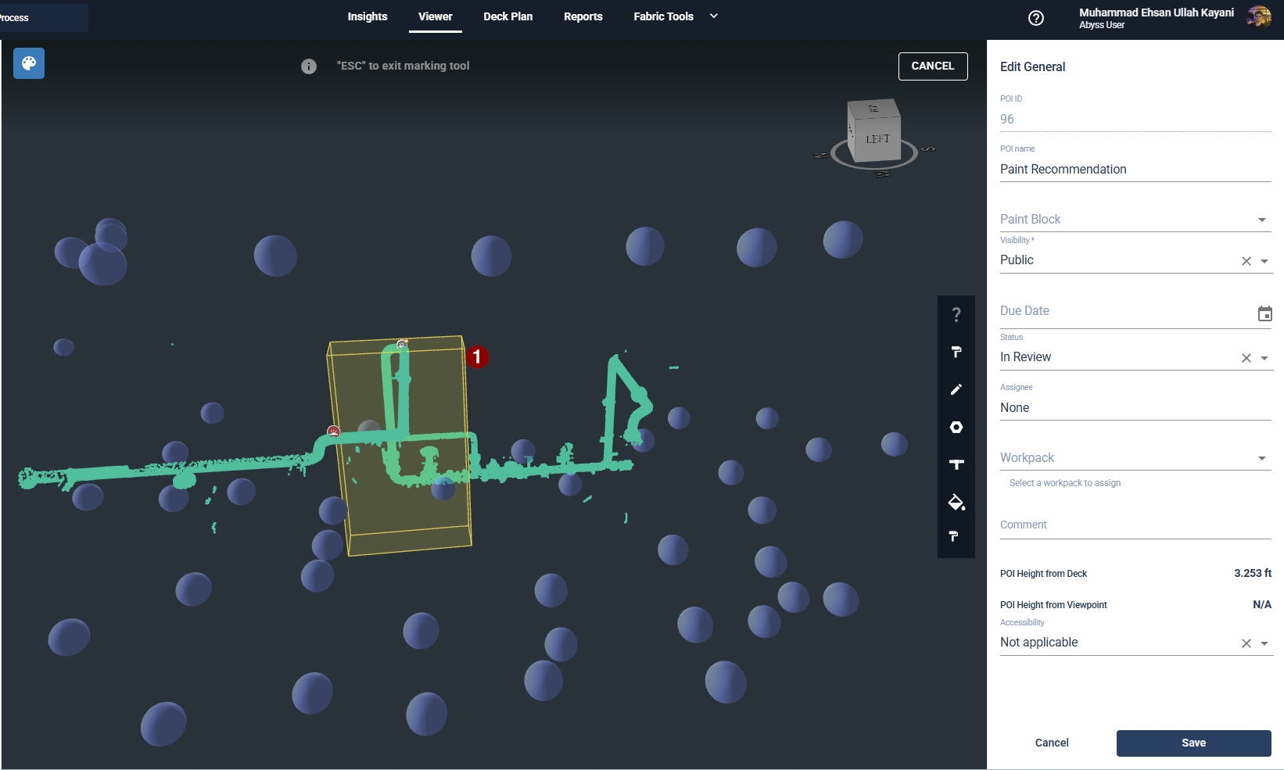Clear the Public visibility selection
1284x770 pixels.
point(1246,261)
